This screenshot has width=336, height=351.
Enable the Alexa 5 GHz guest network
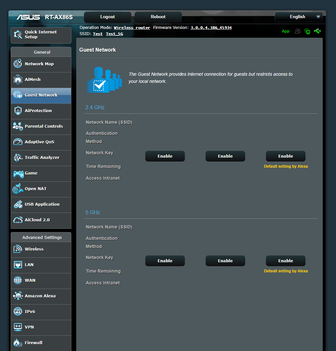point(285,261)
